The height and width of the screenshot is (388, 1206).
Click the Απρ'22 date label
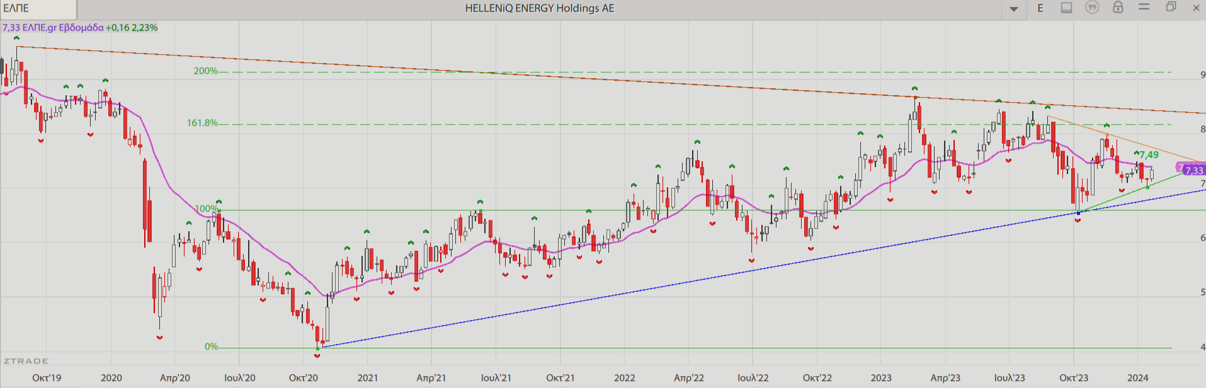click(689, 378)
